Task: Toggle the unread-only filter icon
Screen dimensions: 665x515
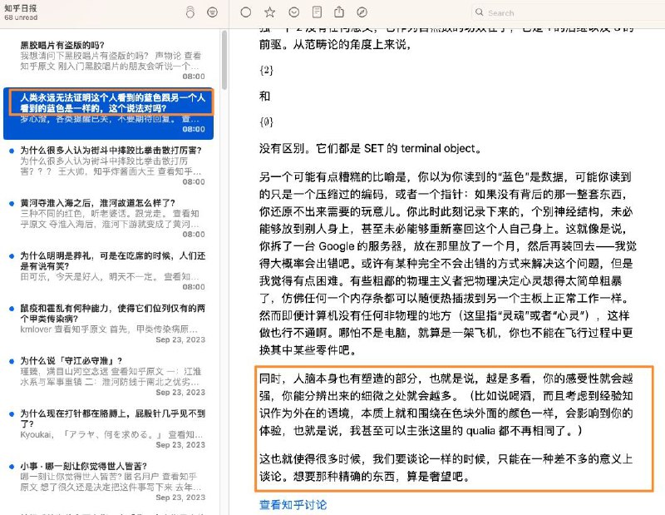Action: [x=214, y=13]
